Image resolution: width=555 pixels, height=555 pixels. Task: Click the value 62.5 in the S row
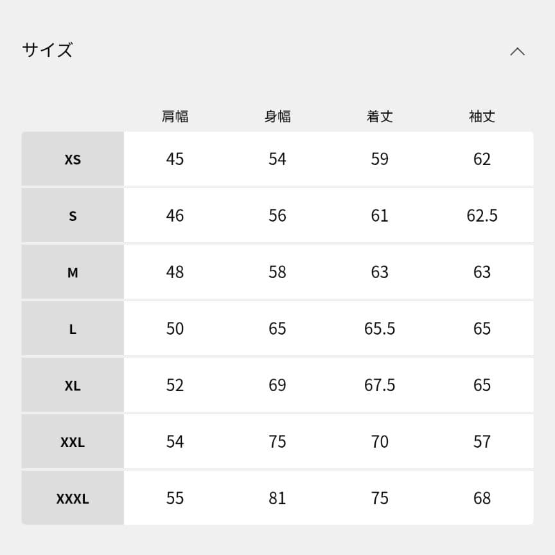482,216
